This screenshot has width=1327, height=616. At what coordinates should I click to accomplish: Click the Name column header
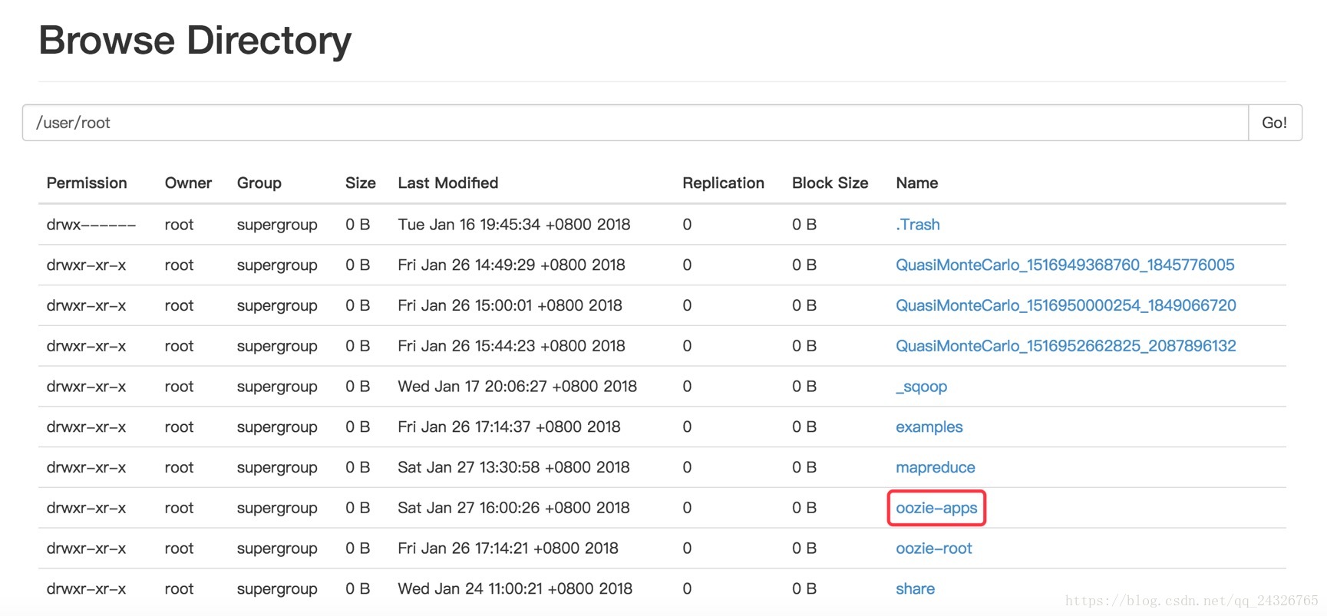point(917,183)
